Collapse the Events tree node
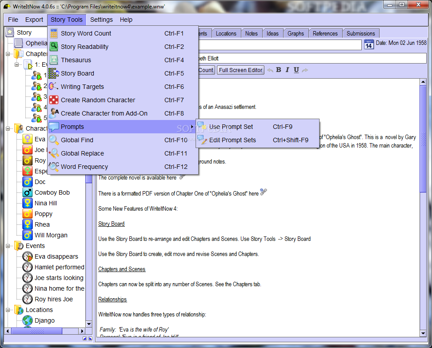The image size is (432, 348). tap(8, 246)
